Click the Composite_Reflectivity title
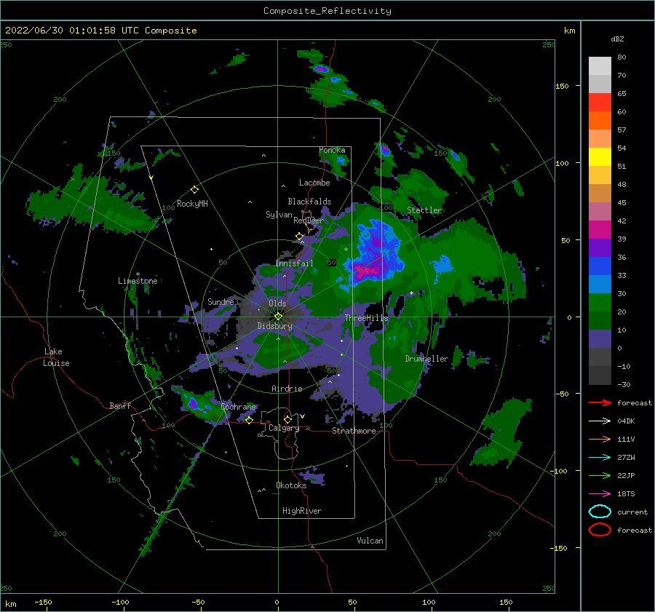Image resolution: width=655 pixels, height=612 pixels. tap(327, 11)
